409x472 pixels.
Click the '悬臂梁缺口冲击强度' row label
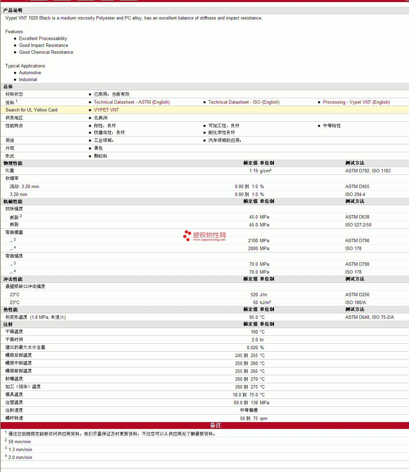pyautogui.click(x=25, y=286)
